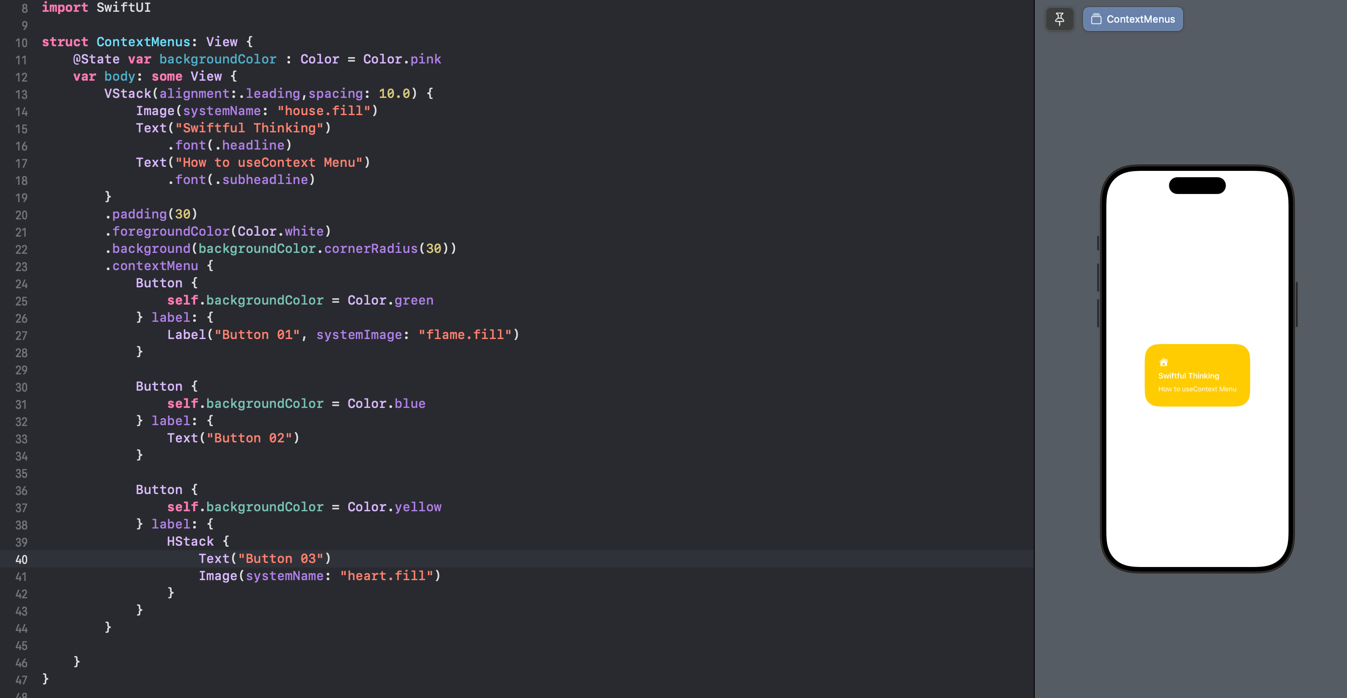Click the 'VStack(alignment:.leading,spacing: 10.0)' line
Viewport: 1347px width, 698px height.
(x=269, y=93)
